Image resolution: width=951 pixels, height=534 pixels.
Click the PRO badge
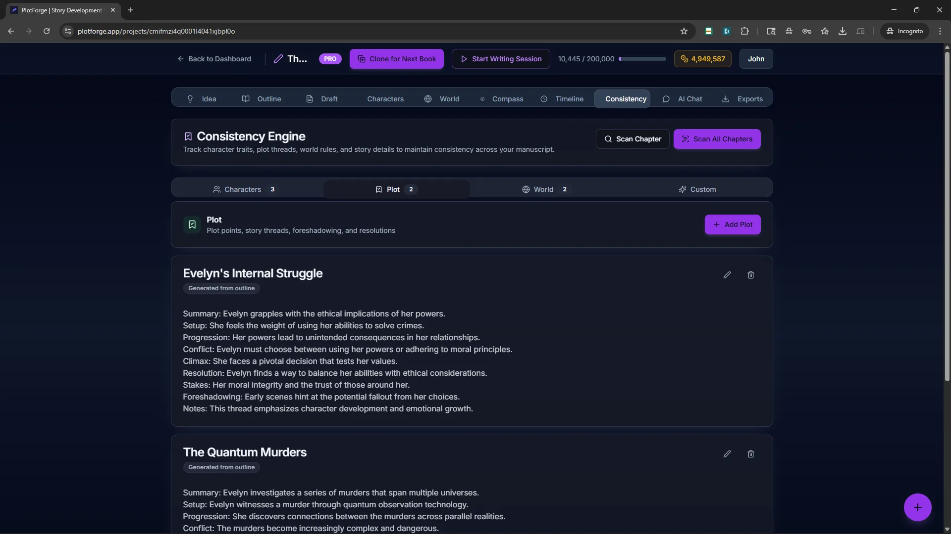pyautogui.click(x=330, y=59)
